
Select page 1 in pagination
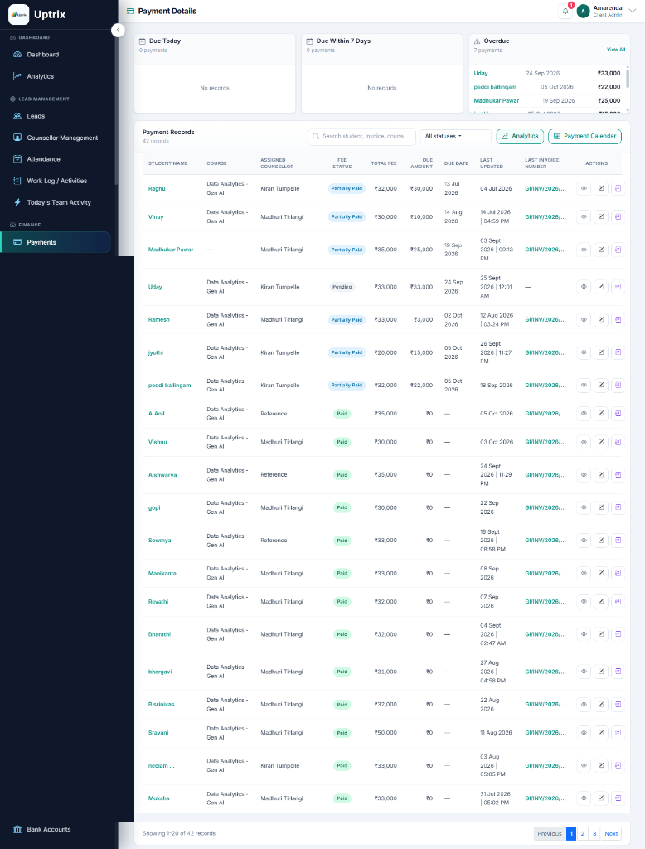pos(571,834)
